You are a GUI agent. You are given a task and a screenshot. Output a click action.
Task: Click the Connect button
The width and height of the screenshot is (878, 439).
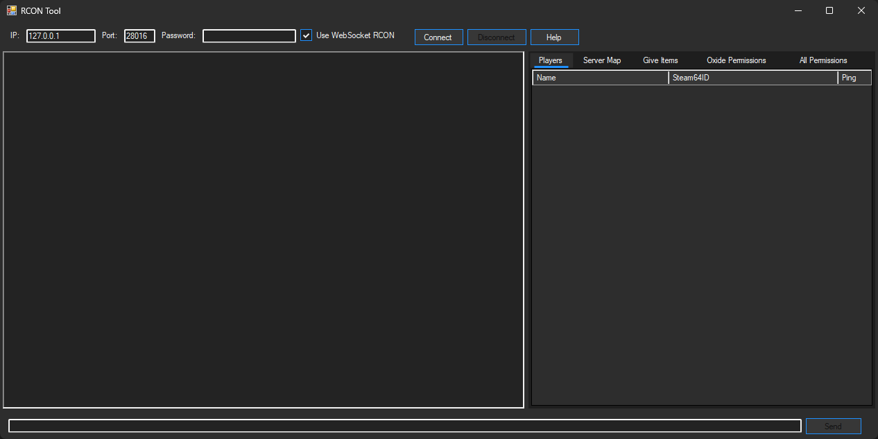[x=438, y=37]
